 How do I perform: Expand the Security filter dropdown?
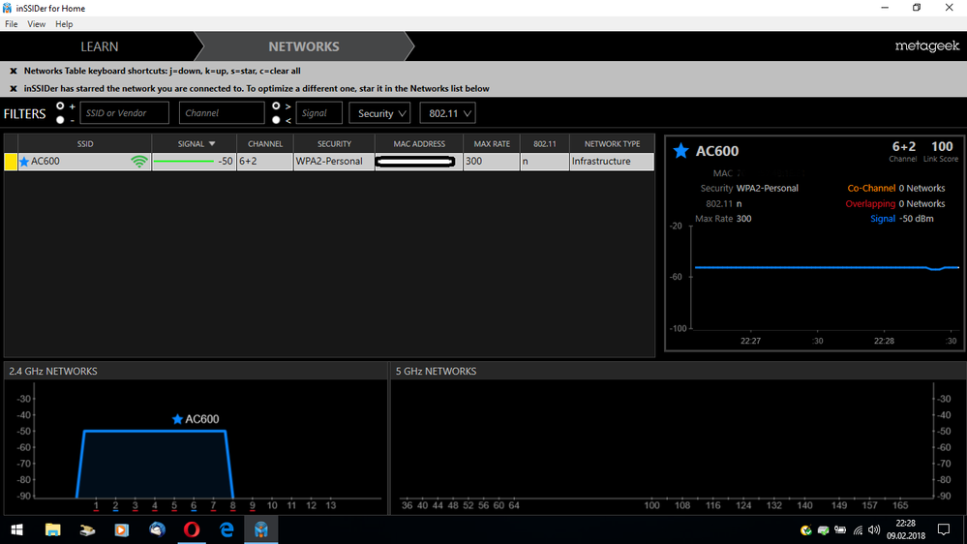(x=379, y=113)
